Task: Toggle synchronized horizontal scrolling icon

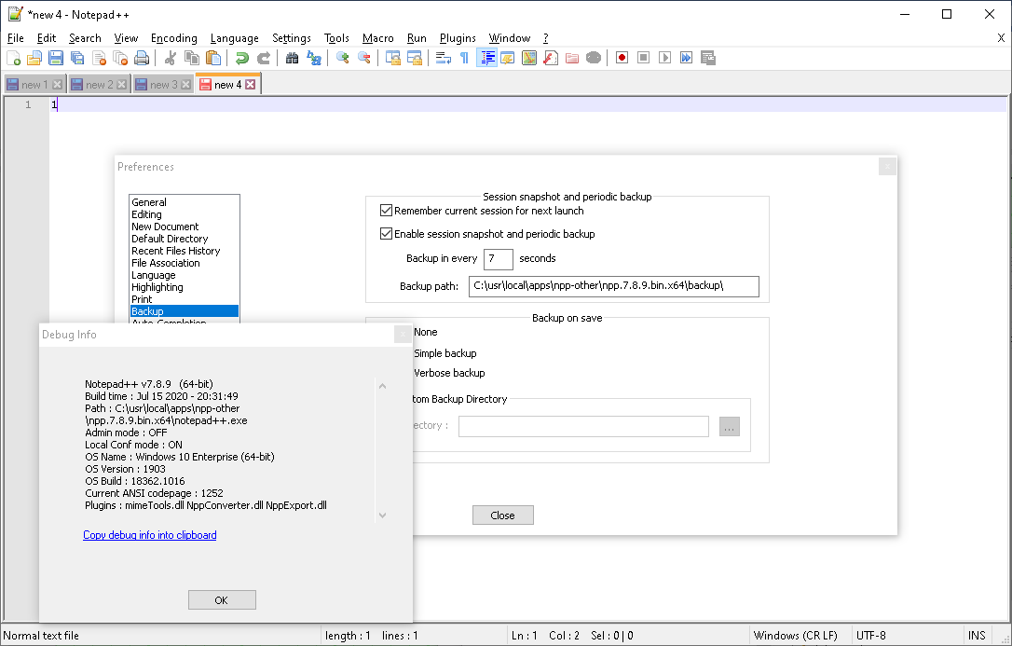Action: pos(415,58)
